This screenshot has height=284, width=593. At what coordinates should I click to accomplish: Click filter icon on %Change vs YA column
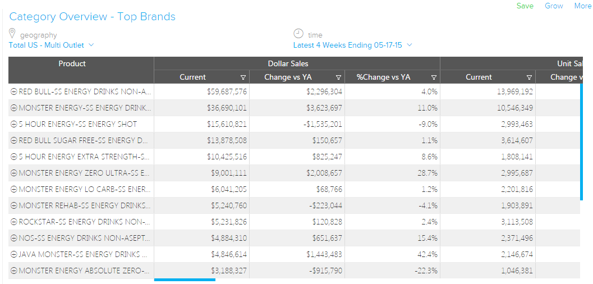point(434,77)
